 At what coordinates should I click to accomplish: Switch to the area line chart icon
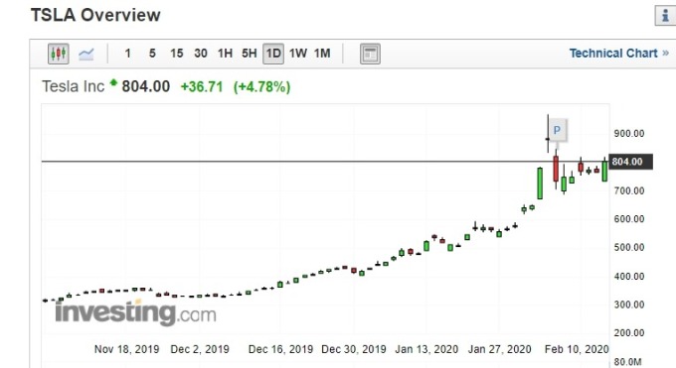pos(86,54)
